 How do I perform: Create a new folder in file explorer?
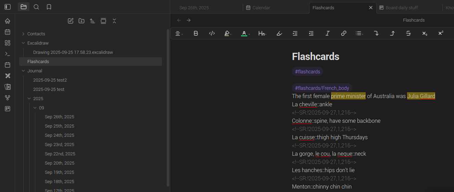click(81, 21)
